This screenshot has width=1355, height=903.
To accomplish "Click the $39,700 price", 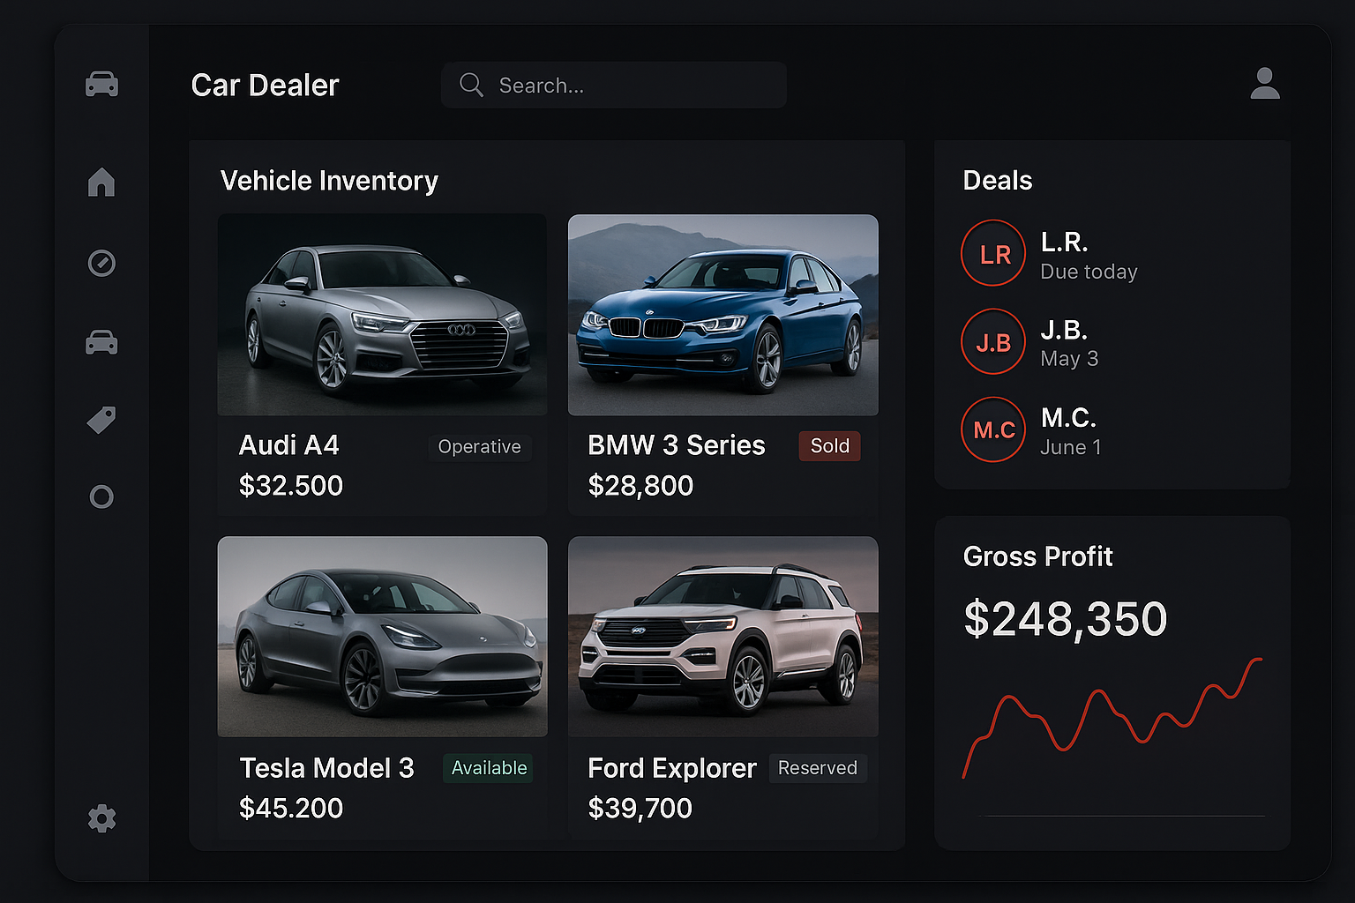I will point(640,808).
